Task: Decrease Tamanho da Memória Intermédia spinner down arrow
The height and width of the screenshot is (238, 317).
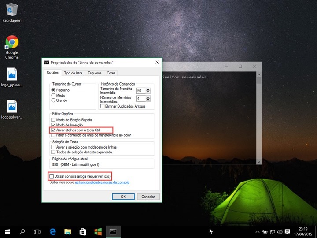Action: 148,92
